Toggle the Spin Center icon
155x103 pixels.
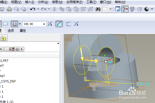tap(125, 9)
